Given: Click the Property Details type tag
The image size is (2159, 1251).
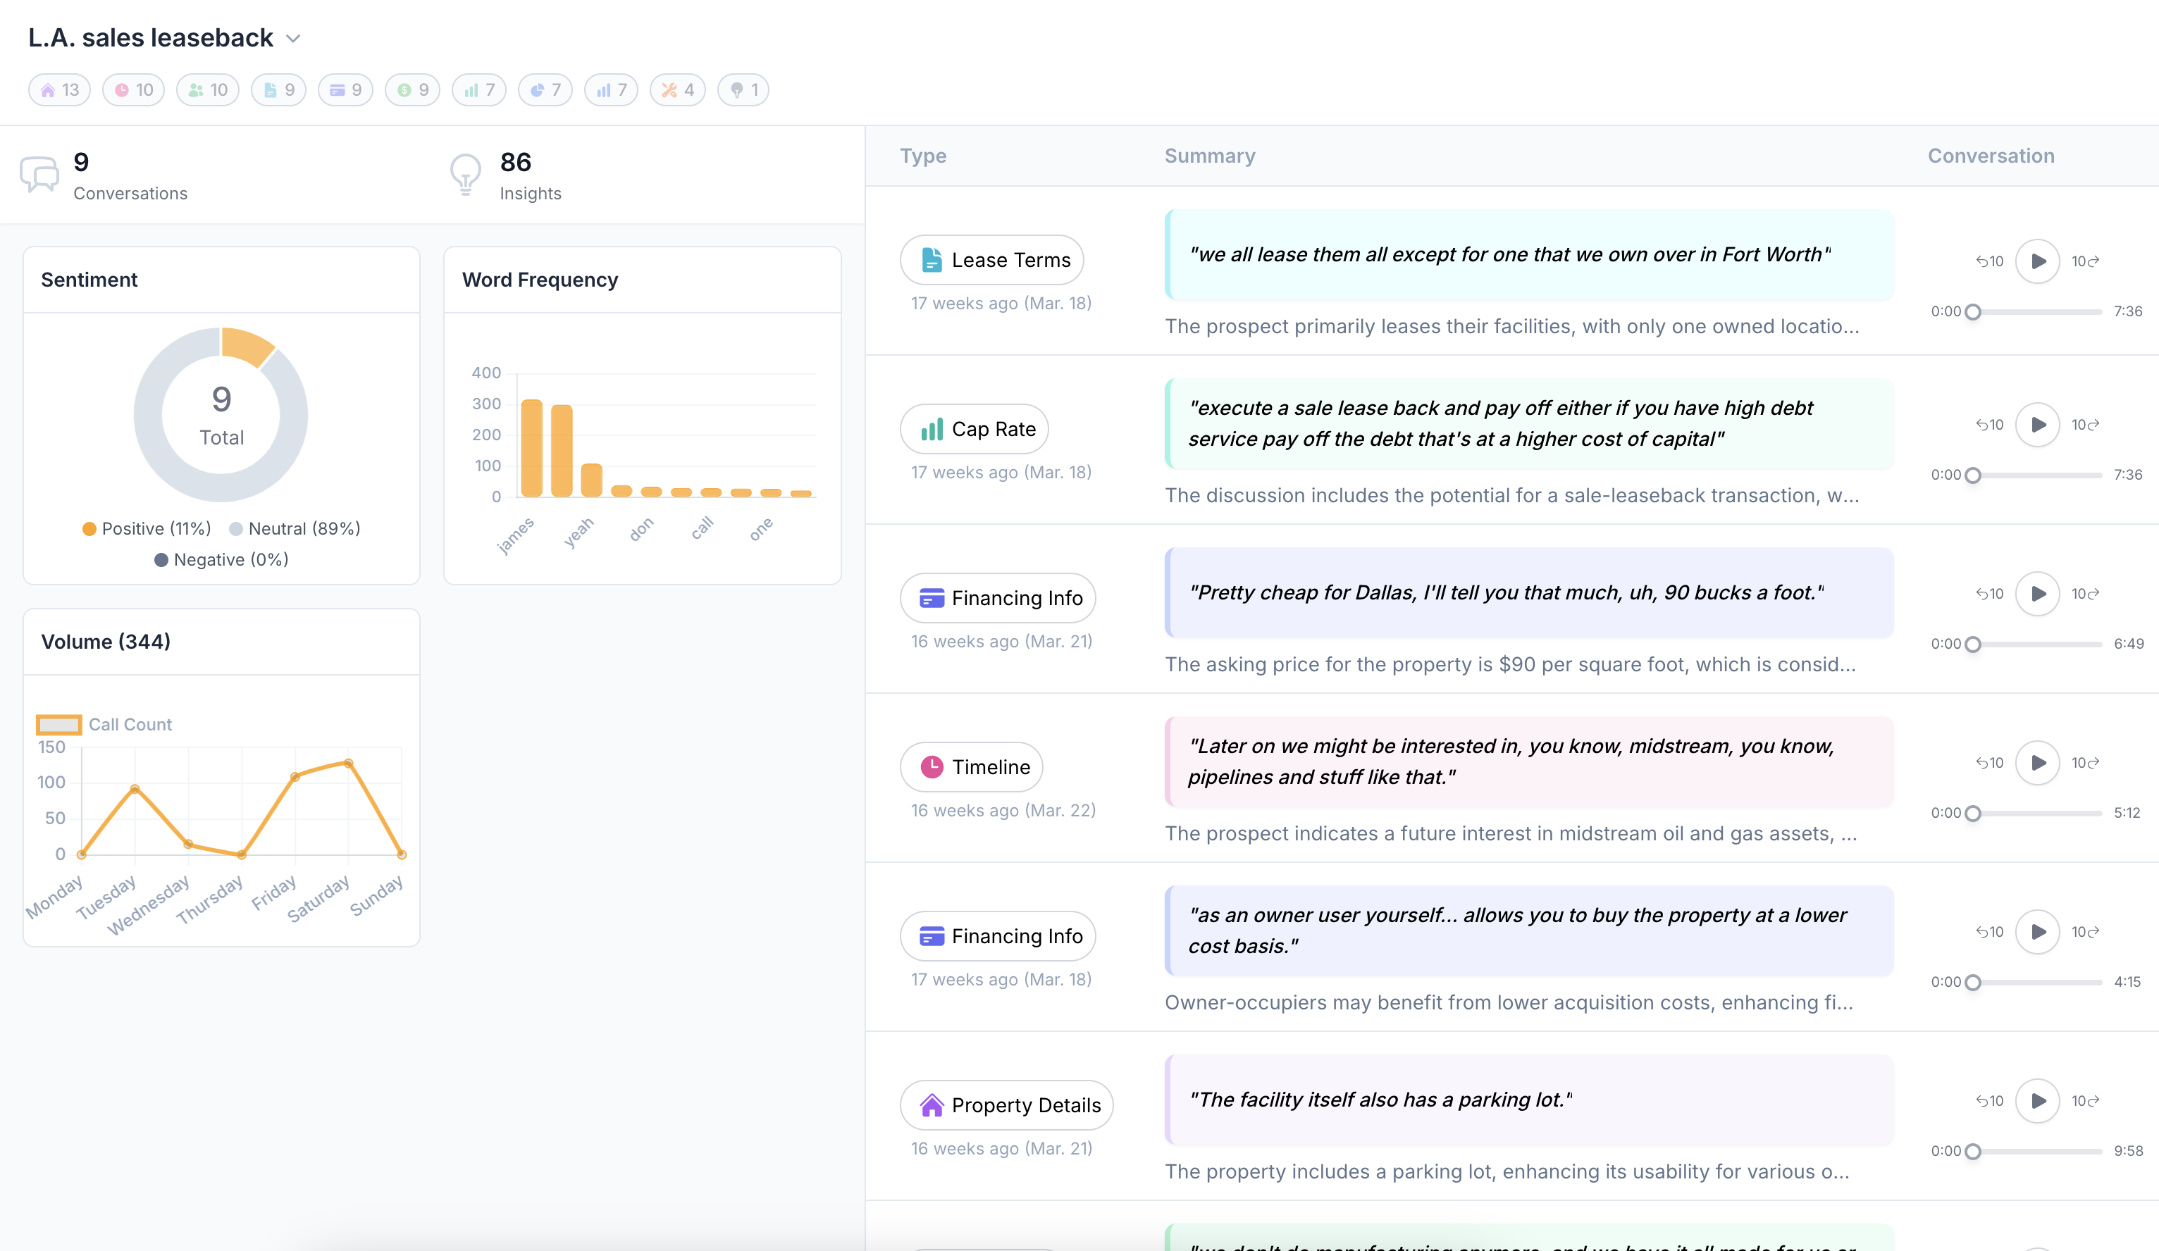Looking at the screenshot, I should click(1006, 1104).
